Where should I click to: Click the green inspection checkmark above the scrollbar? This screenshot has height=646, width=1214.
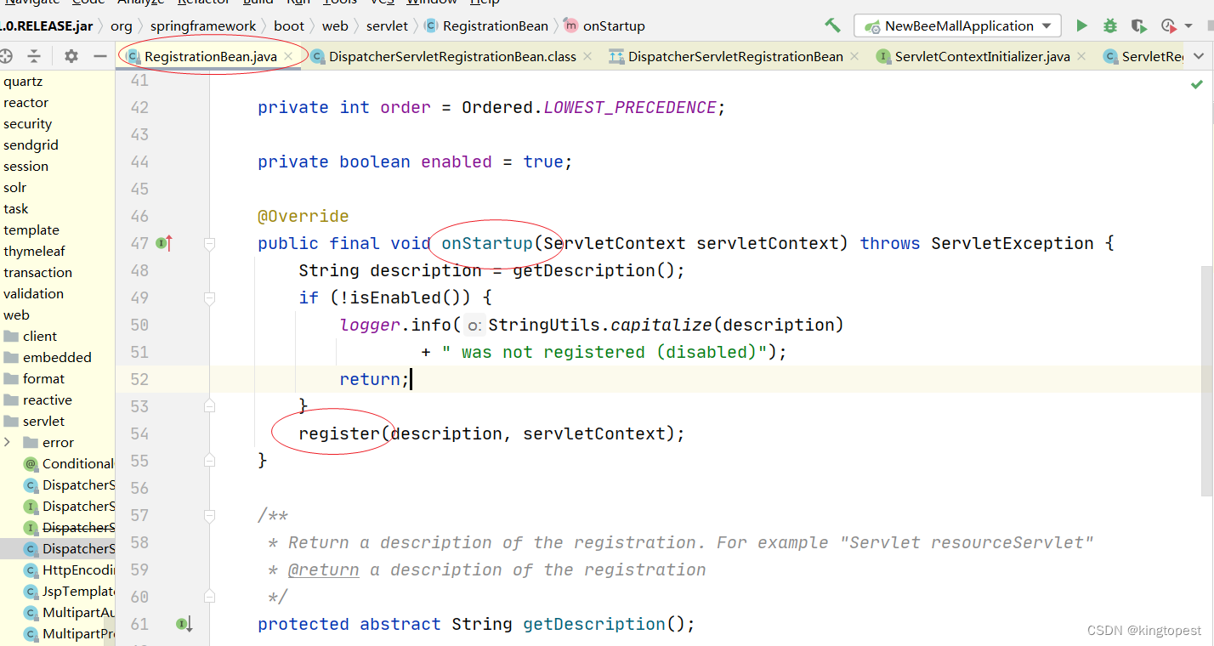1199,84
